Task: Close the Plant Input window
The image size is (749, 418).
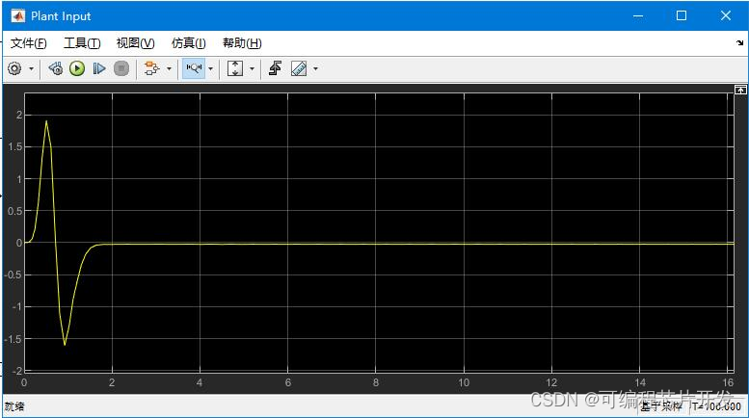Action: pos(726,15)
